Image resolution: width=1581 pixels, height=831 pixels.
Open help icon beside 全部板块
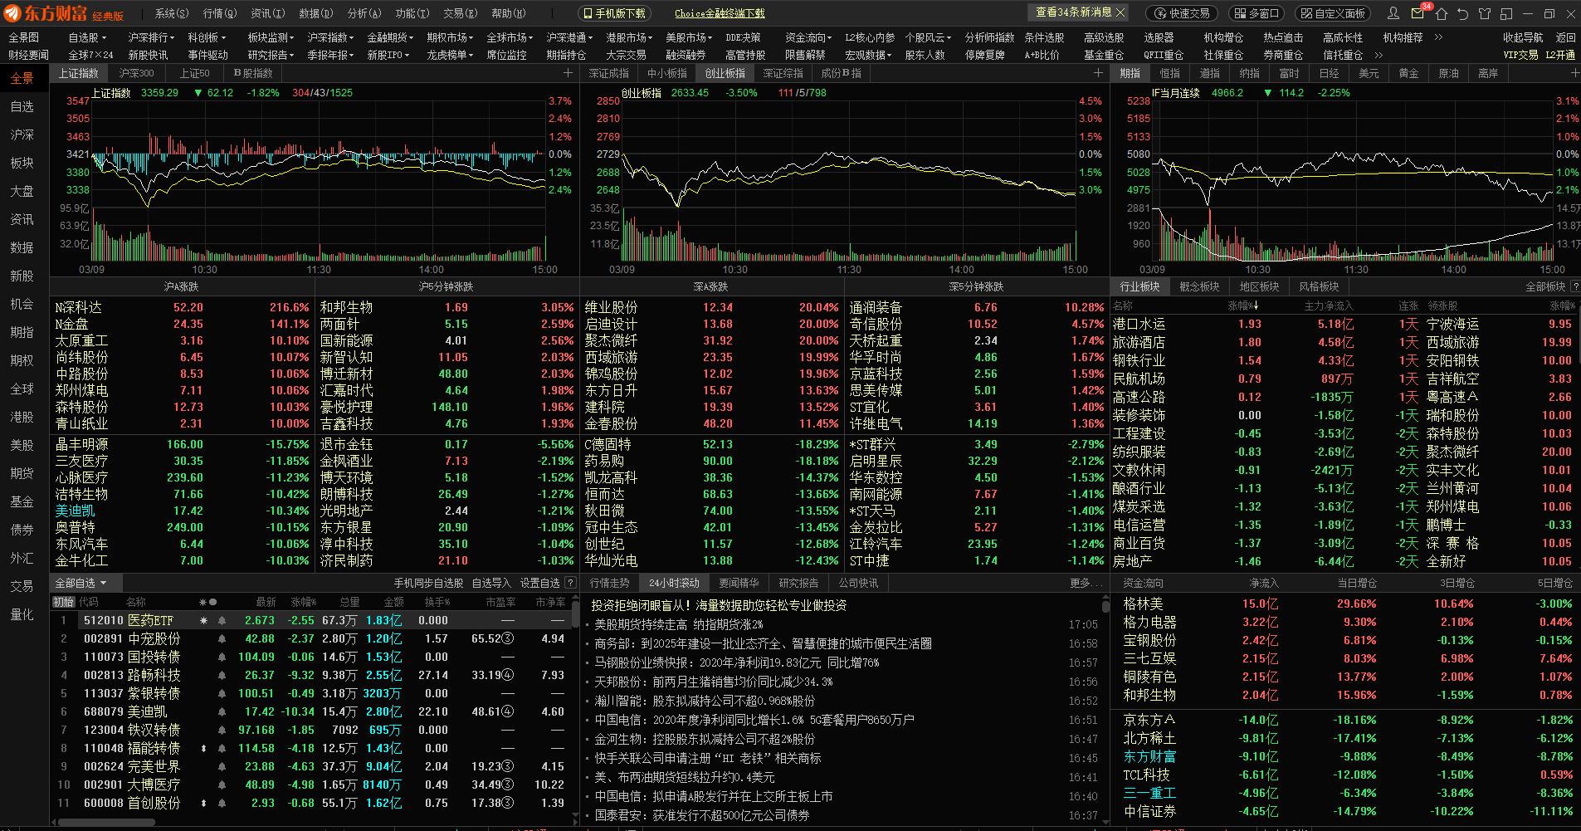[x=1574, y=286]
